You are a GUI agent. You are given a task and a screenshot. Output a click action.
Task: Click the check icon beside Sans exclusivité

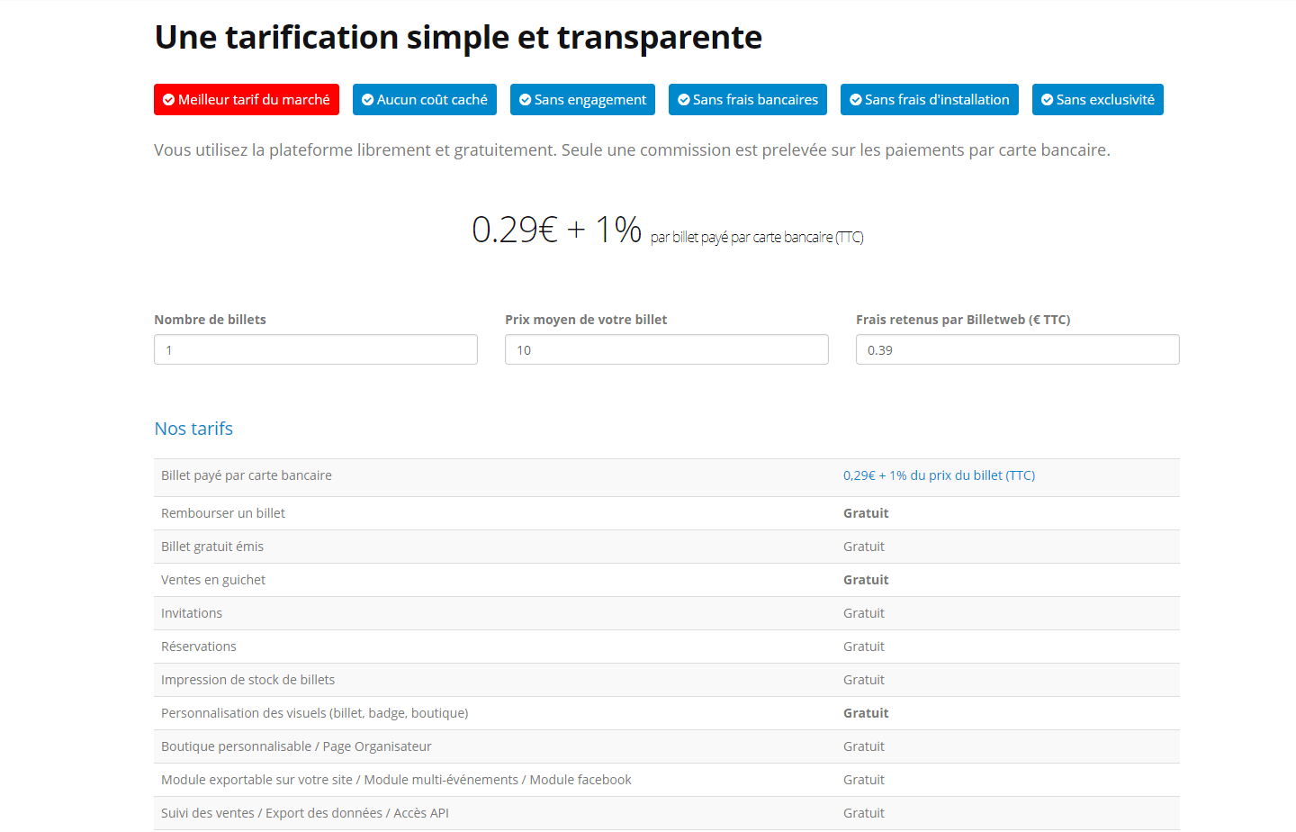click(x=1047, y=100)
